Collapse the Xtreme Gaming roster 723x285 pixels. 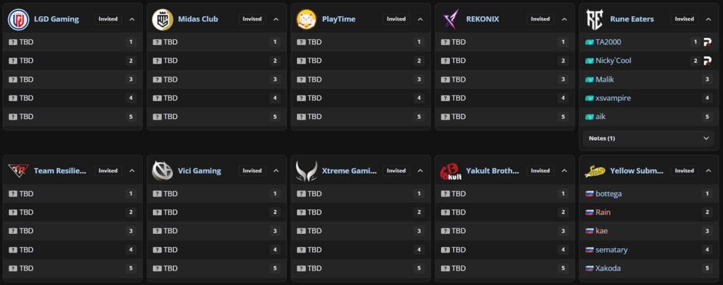[x=420, y=171]
